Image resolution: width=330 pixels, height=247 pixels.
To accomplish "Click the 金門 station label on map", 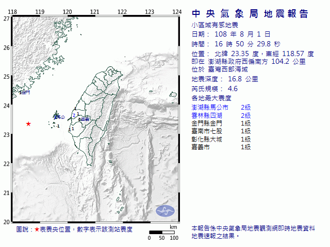I will click(26, 93).
